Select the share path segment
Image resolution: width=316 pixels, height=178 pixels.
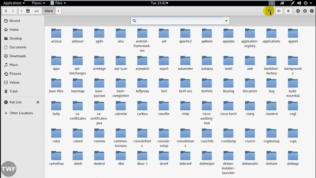pos(49,11)
